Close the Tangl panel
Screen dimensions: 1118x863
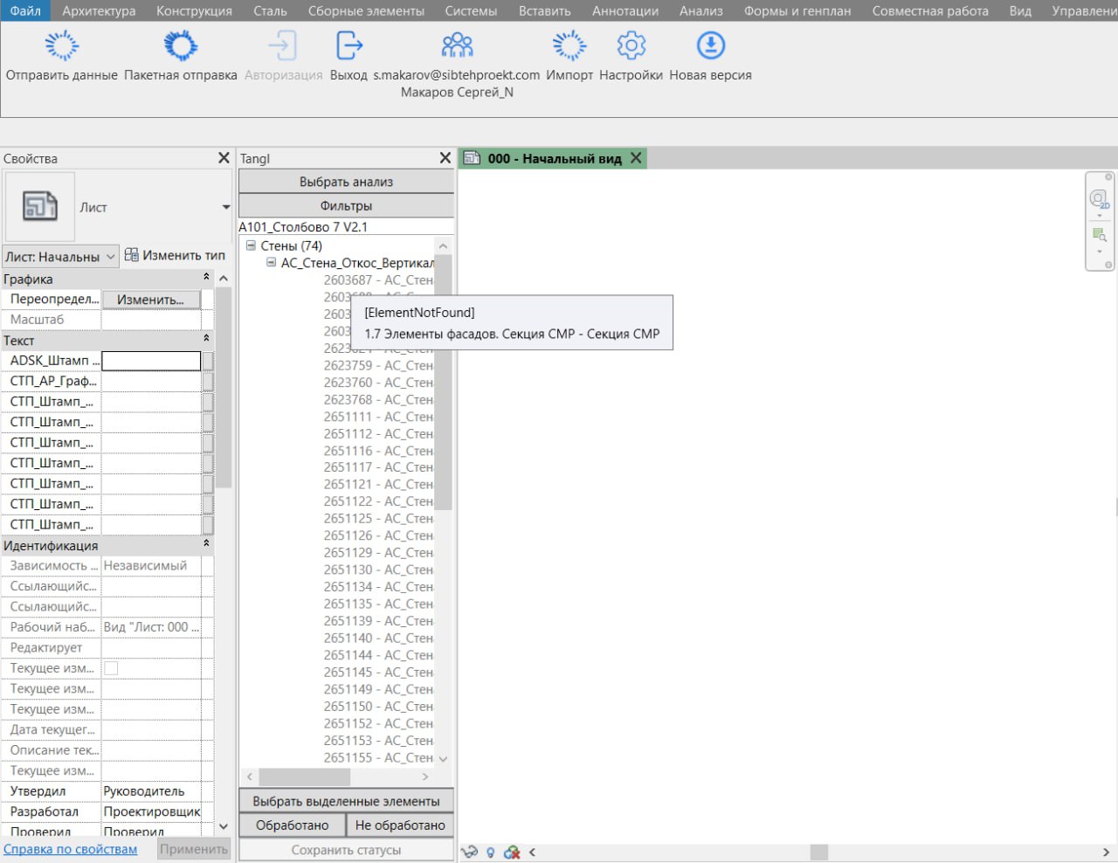pyautogui.click(x=445, y=158)
